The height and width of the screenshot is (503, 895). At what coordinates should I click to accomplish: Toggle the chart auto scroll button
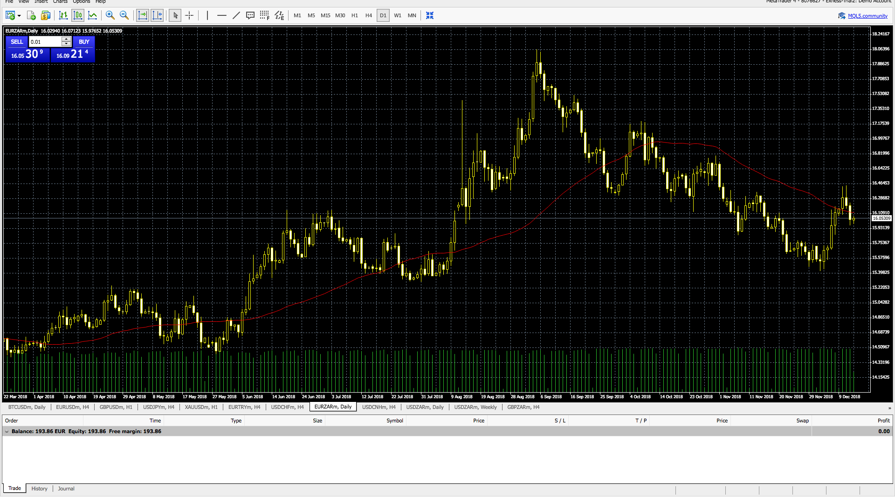(x=143, y=15)
